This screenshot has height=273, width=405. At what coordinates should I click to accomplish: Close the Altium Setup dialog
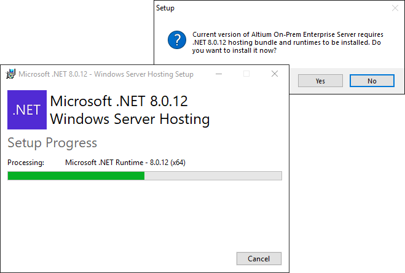(x=395, y=8)
